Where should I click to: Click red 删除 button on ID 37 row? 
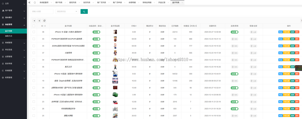click(x=297, y=53)
